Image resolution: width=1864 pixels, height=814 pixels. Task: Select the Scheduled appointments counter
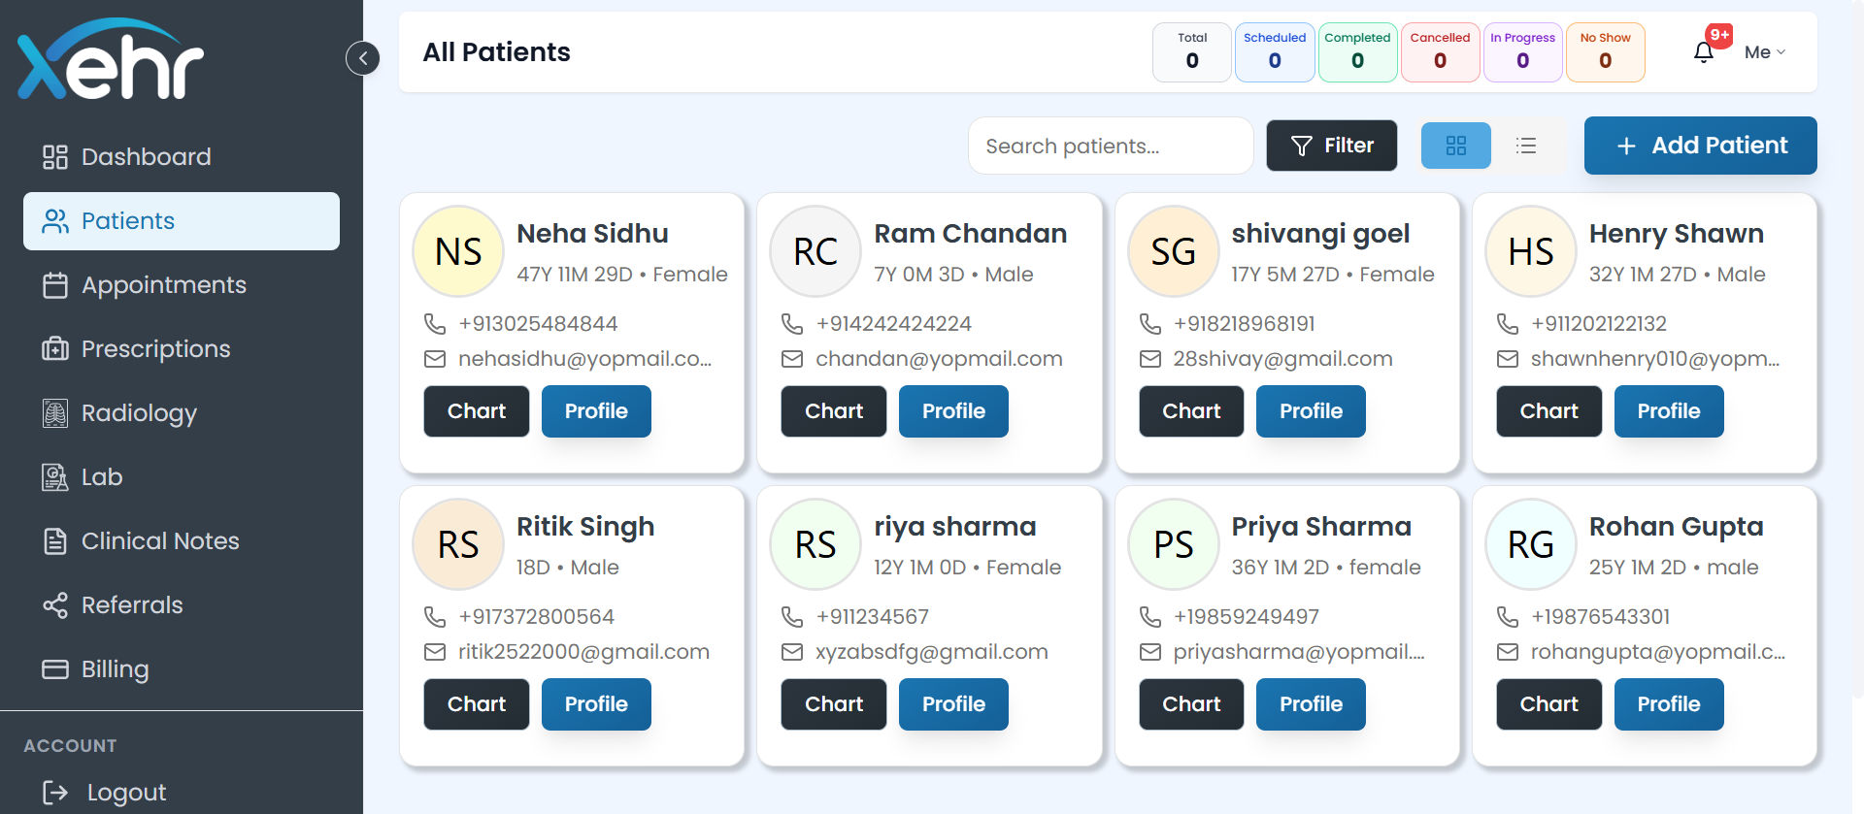[1274, 52]
